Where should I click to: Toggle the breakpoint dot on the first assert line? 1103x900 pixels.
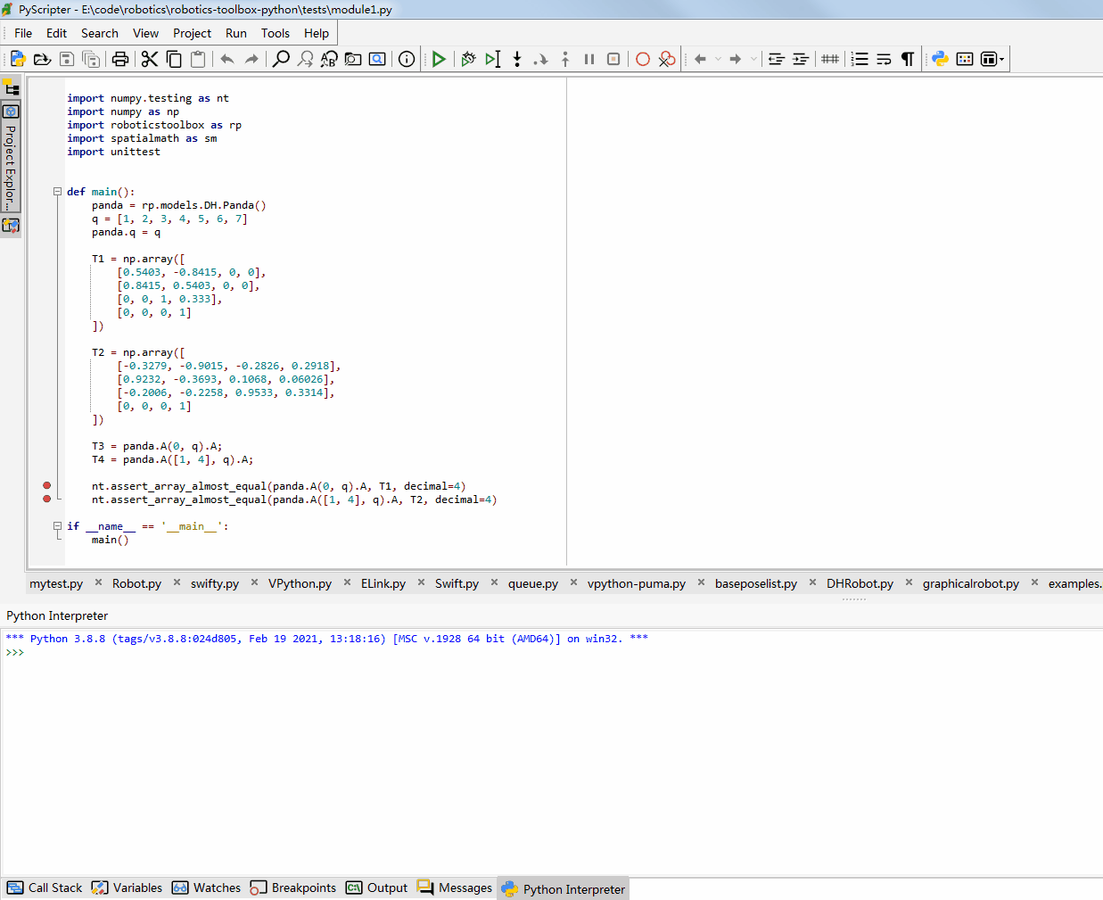coord(46,486)
